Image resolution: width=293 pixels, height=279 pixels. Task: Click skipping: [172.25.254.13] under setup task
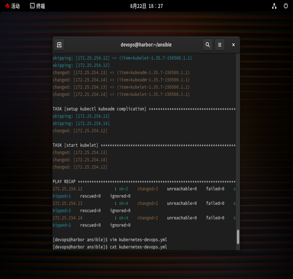tap(81, 116)
